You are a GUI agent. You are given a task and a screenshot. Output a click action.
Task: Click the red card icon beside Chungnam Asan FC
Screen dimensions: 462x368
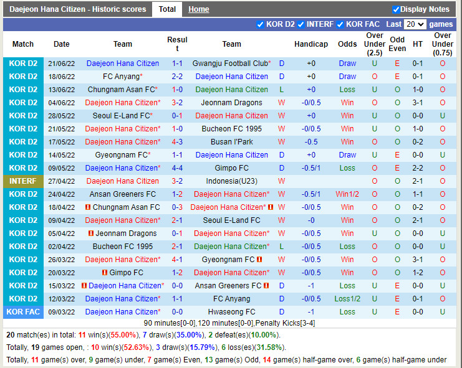pos(88,207)
